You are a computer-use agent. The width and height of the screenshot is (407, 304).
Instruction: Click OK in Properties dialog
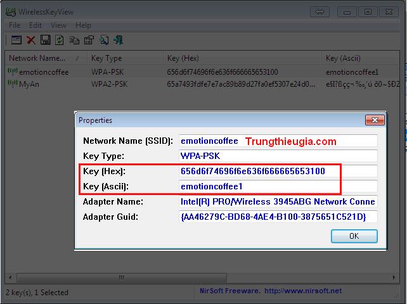(x=354, y=236)
